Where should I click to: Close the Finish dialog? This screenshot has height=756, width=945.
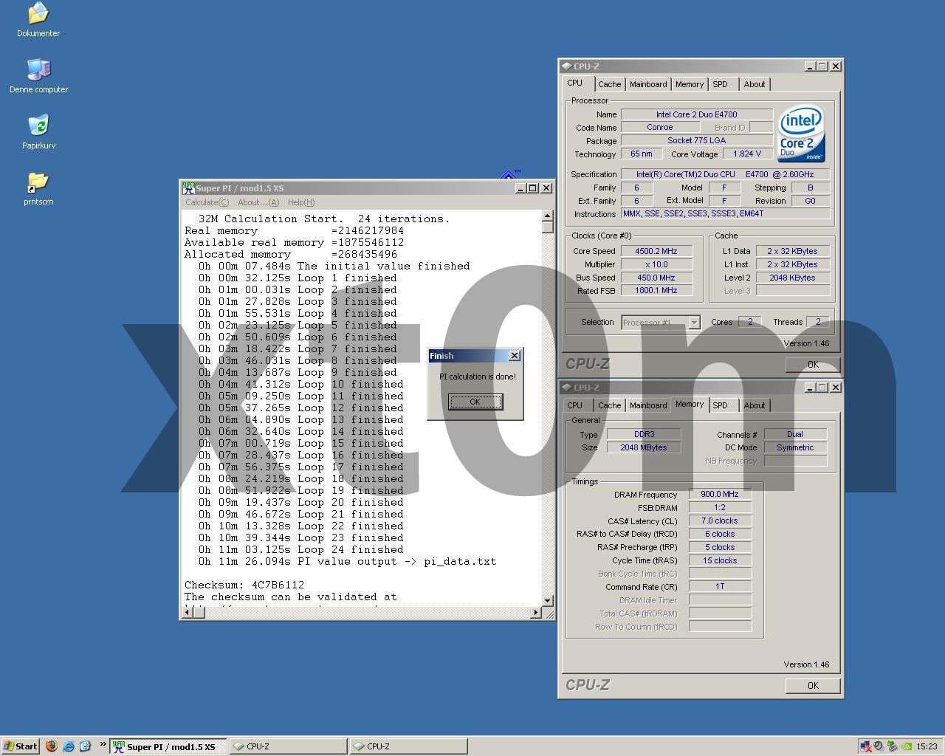[x=515, y=356]
